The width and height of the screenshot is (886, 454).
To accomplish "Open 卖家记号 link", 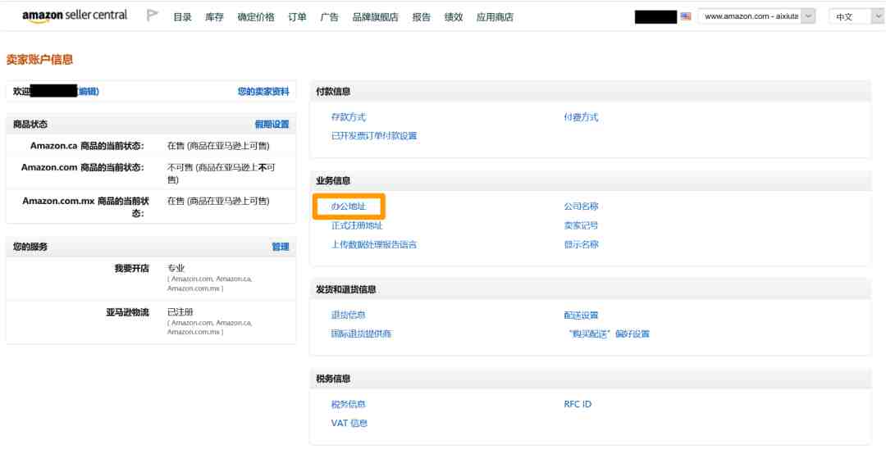I will point(581,226).
